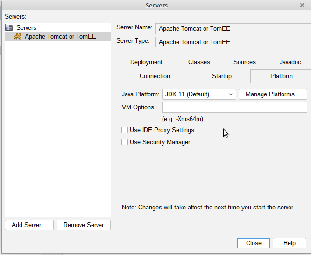Focus the VM Options text field
311x255 pixels.
[x=234, y=107]
